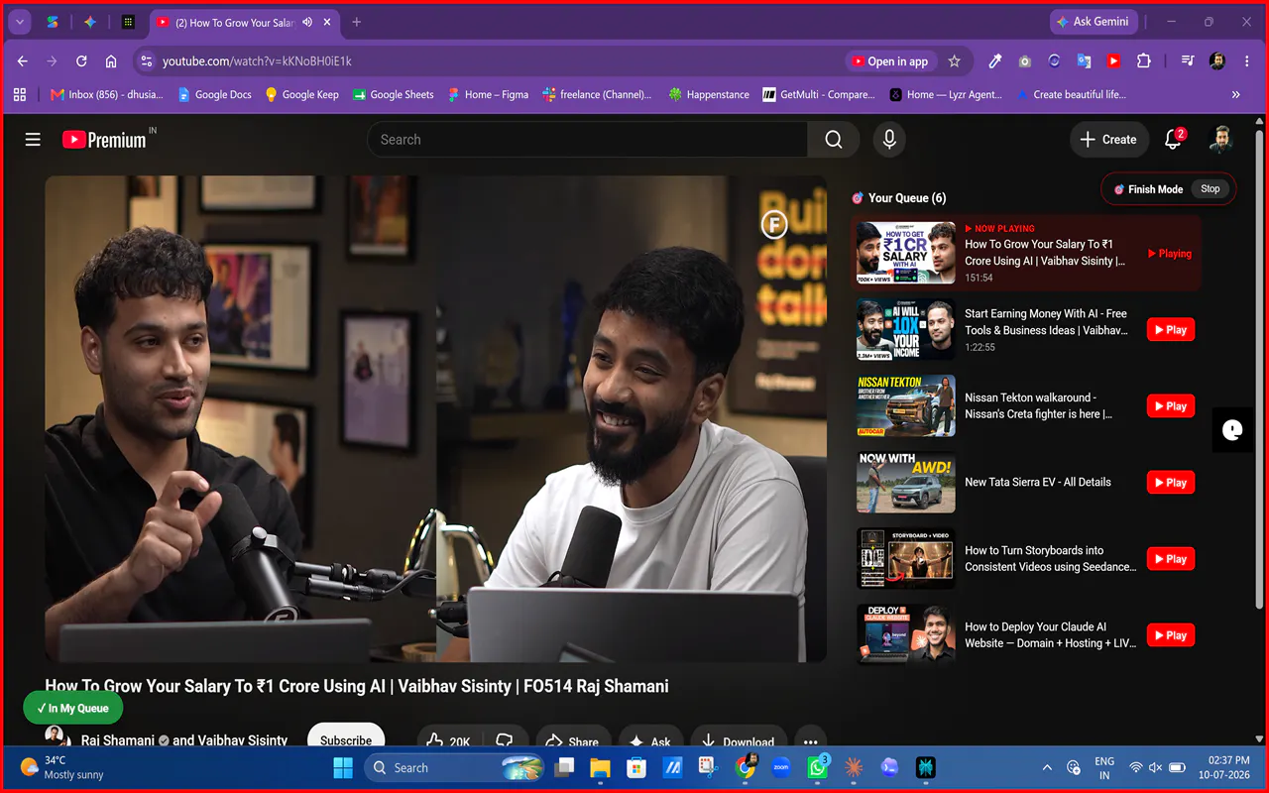Click the red YouTube extension icon in toolbar
Screen dimensions: 1269x793
(1113, 61)
